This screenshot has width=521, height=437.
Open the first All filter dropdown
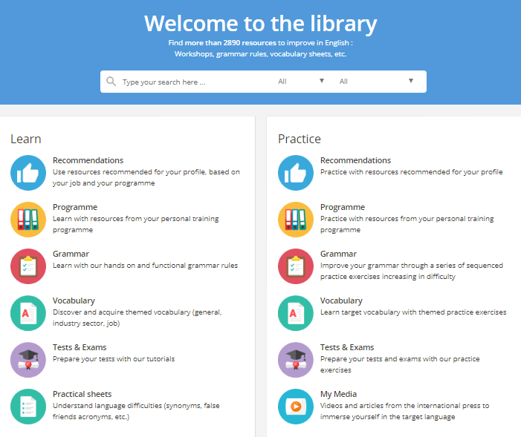pos(301,82)
